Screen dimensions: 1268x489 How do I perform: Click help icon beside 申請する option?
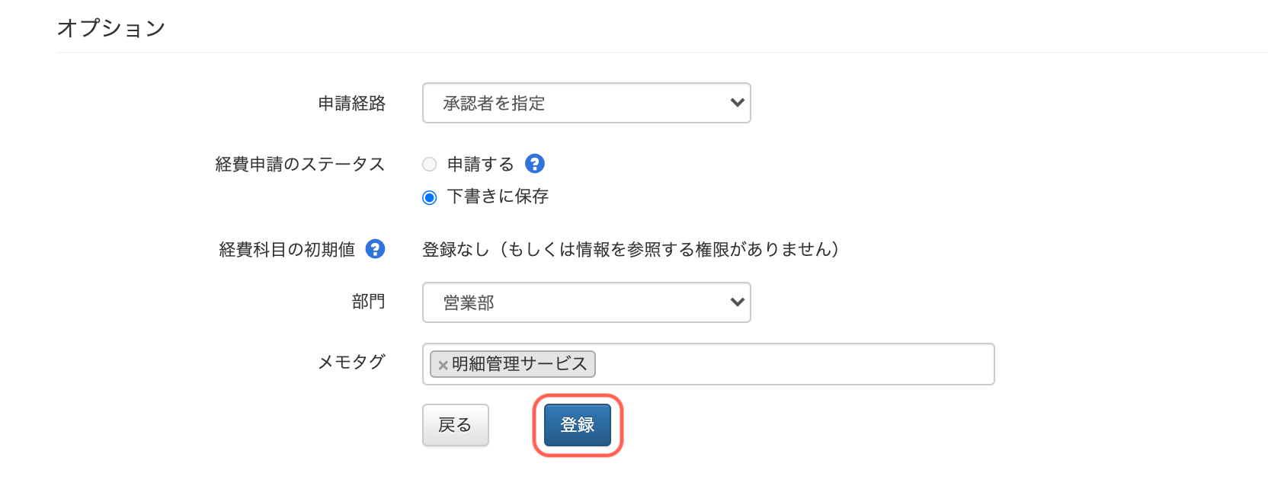click(x=535, y=164)
